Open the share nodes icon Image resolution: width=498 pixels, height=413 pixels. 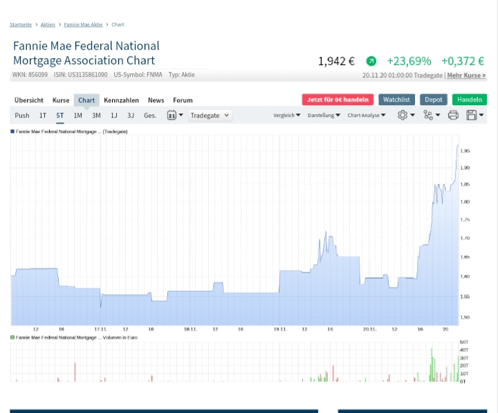point(428,115)
